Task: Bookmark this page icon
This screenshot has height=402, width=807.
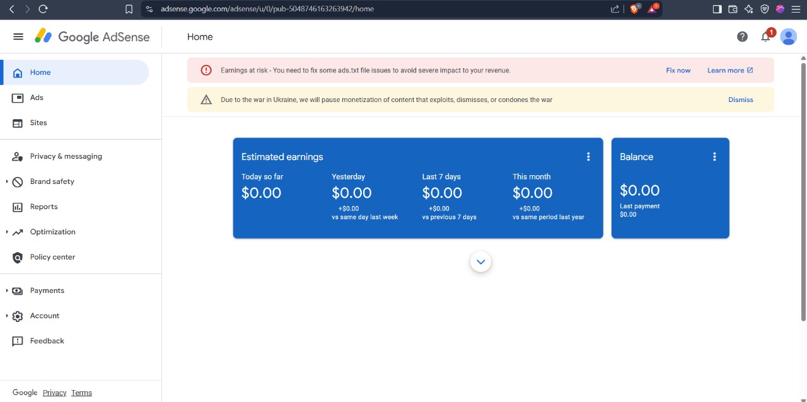Action: point(129,9)
